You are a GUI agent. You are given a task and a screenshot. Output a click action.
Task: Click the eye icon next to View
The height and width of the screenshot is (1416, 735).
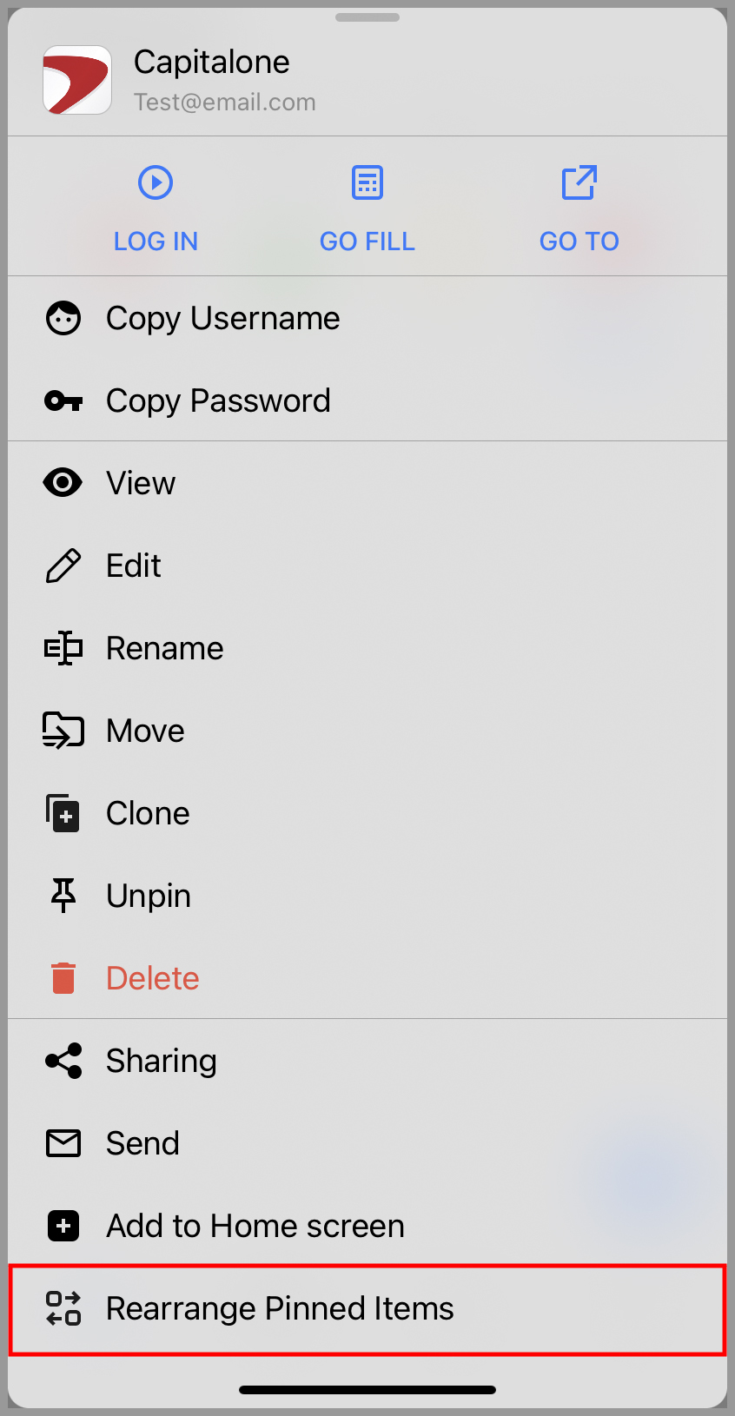point(63,482)
